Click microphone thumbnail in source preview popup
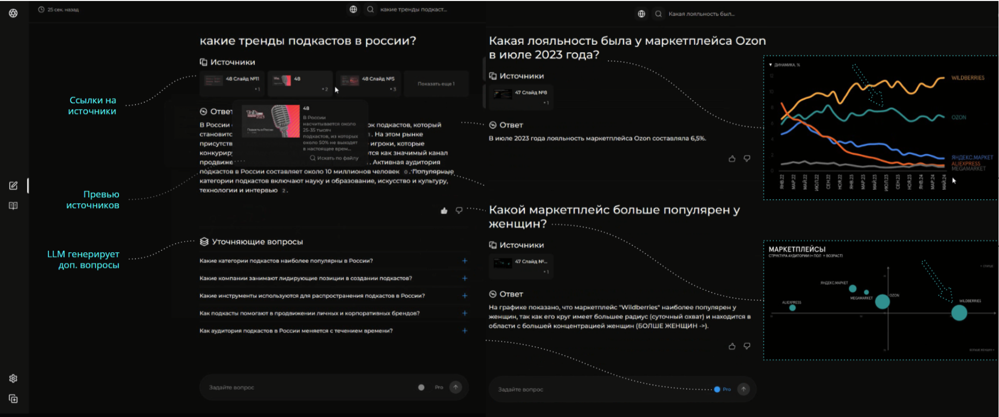This screenshot has height=417, width=999. [271, 121]
